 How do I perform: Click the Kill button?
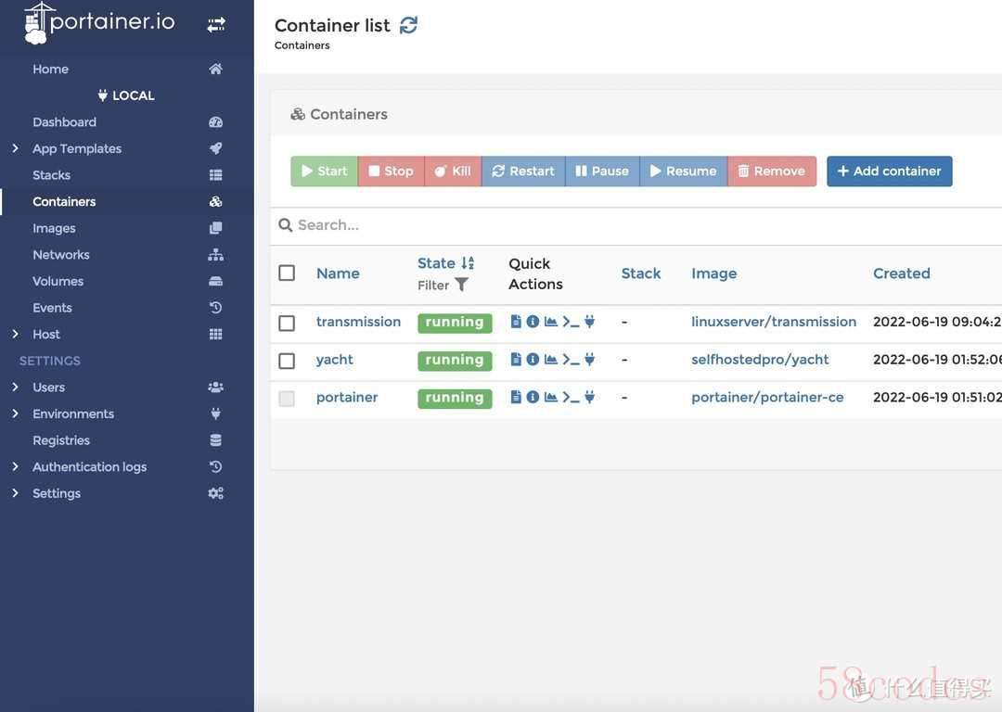453,172
